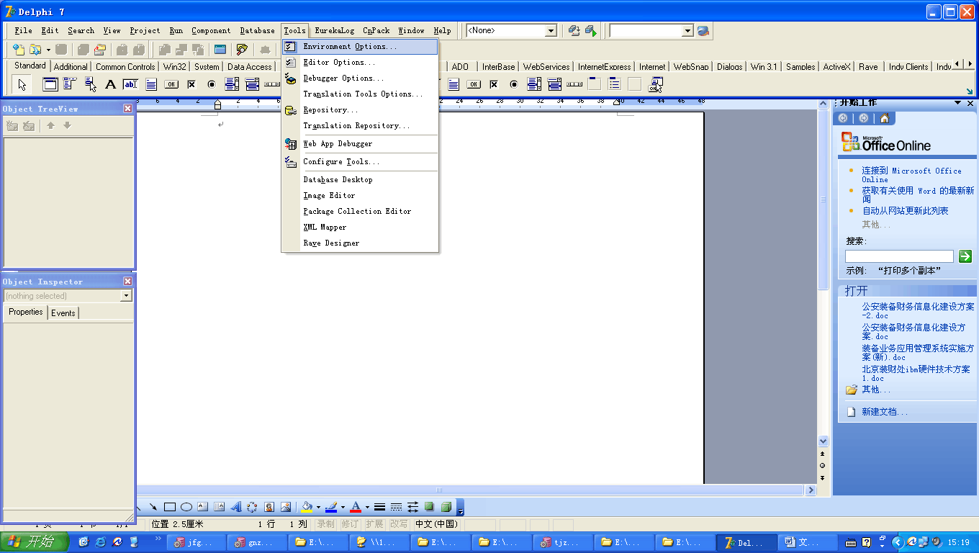Click the Insert Diagram icon
The width and height of the screenshot is (979, 553).
[x=252, y=507]
